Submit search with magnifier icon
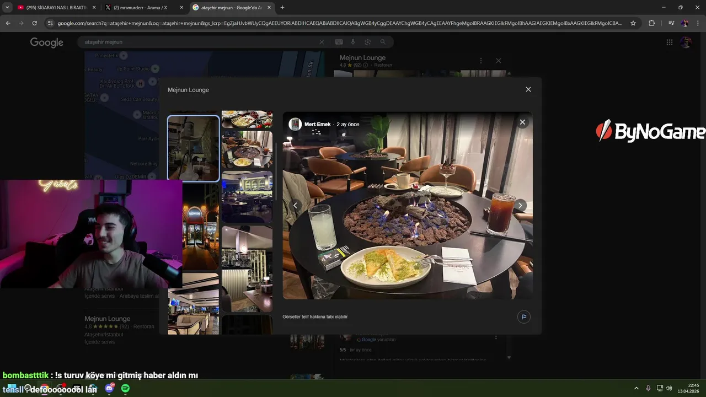Screen dimensions: 706x397 [x=383, y=42]
